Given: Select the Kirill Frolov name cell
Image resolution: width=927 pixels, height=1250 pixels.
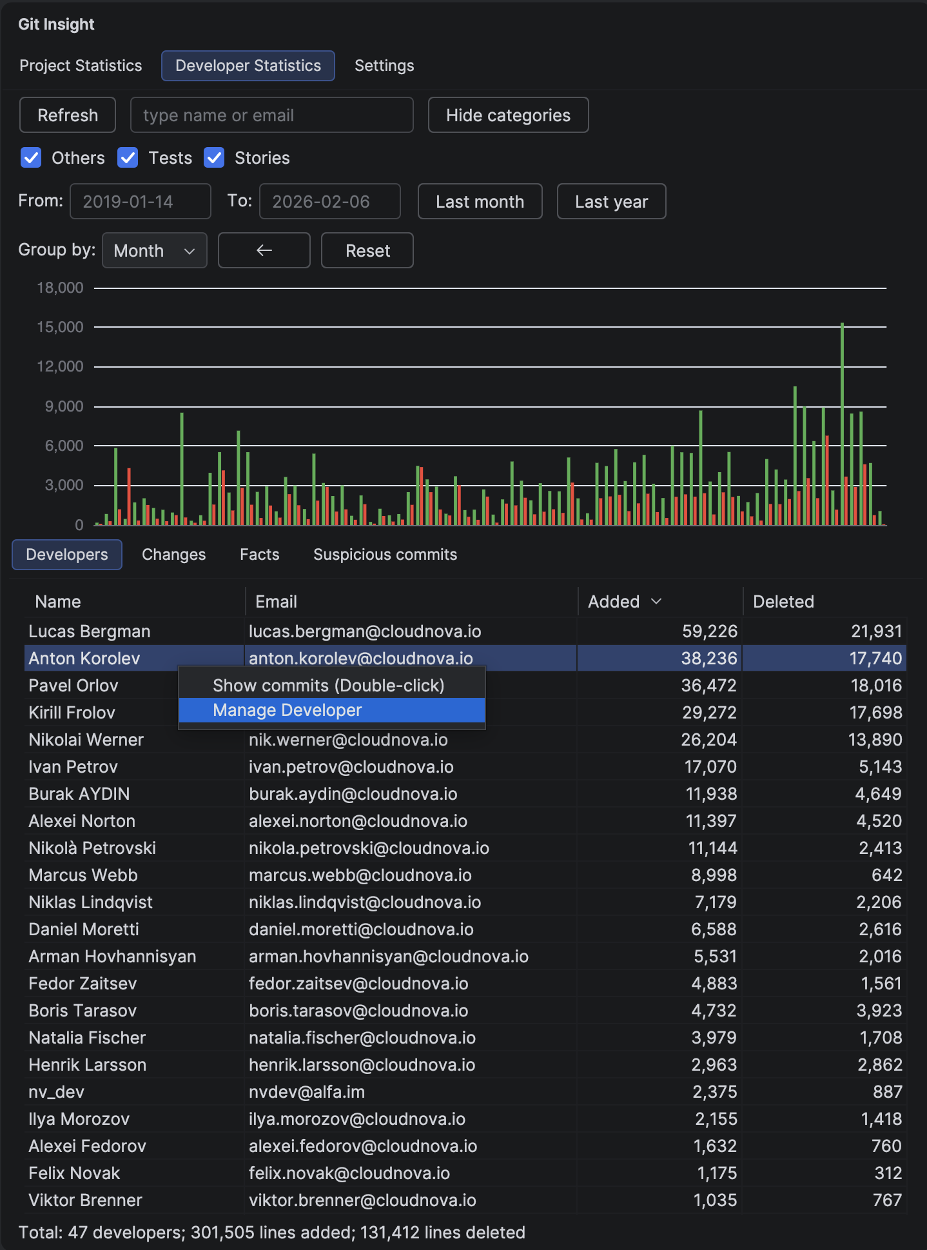Looking at the screenshot, I should 72,712.
